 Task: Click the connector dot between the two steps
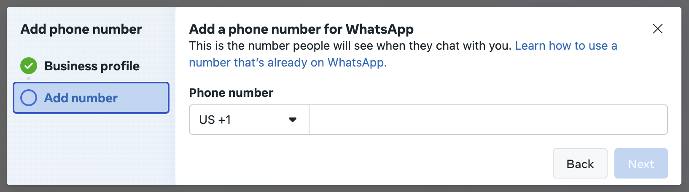pyautogui.click(x=29, y=78)
